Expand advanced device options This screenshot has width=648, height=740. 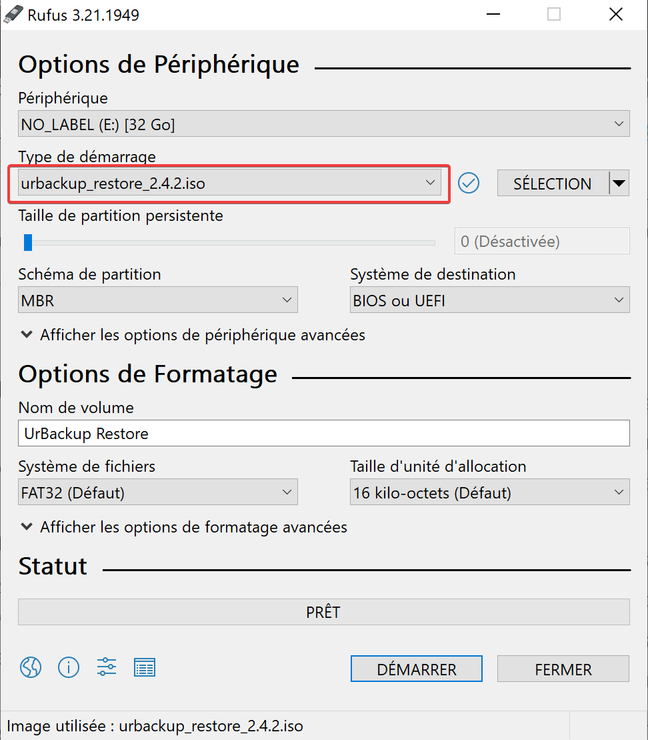coord(193,335)
